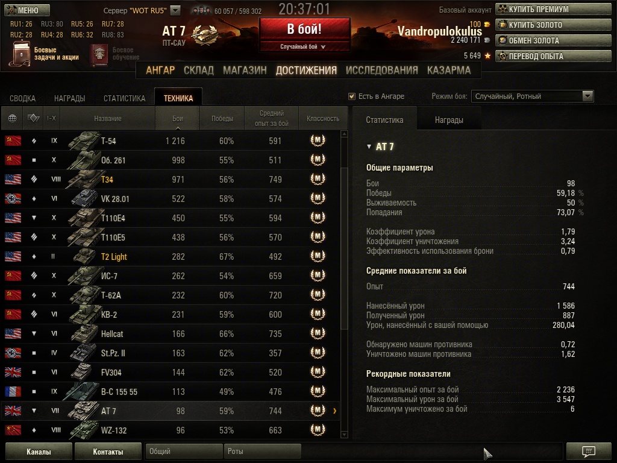The width and height of the screenshot is (617, 463).
Task: Click the В бой! button
Action: [304, 29]
